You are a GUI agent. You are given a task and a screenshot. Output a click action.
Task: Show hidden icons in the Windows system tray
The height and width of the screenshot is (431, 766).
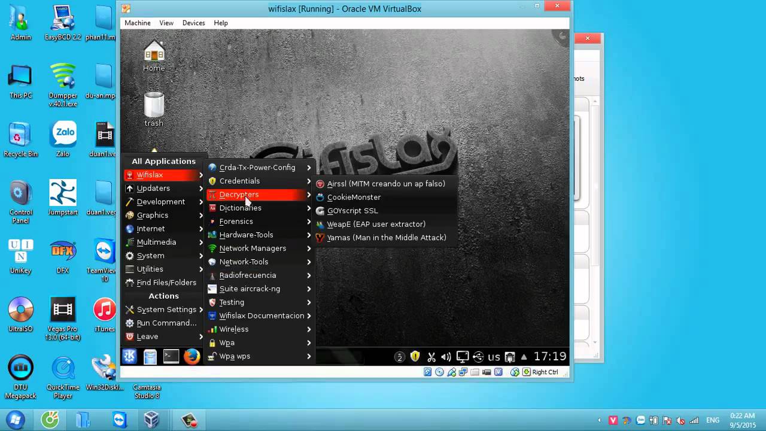pos(600,420)
